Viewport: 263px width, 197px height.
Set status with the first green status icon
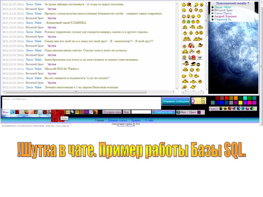[x=221, y=109]
